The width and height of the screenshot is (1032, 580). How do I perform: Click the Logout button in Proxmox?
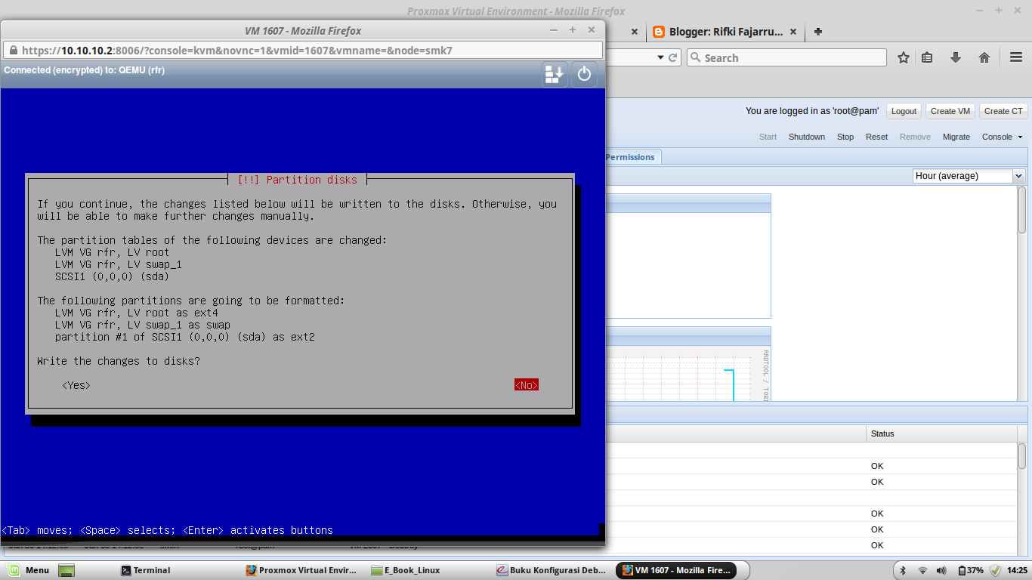(904, 111)
